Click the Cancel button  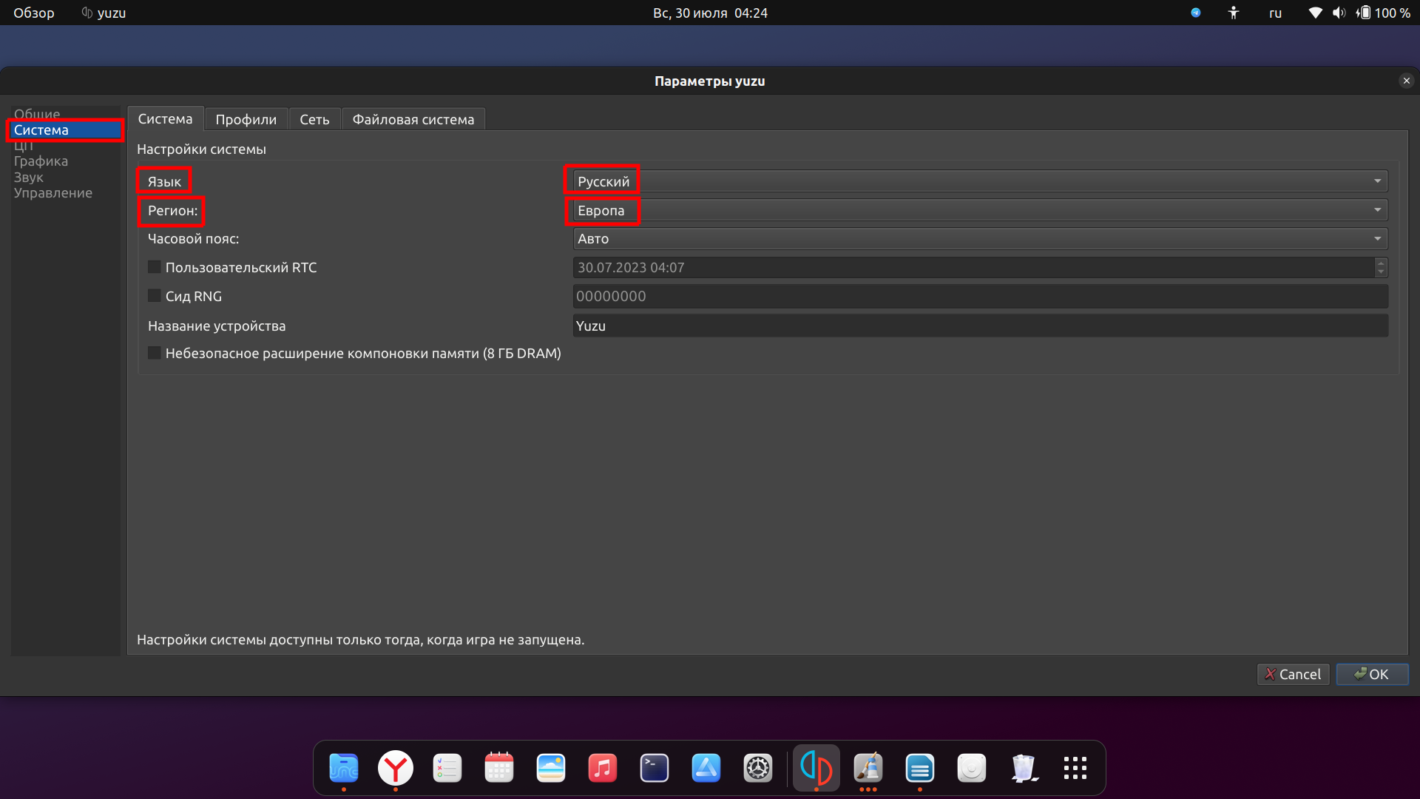(1293, 674)
